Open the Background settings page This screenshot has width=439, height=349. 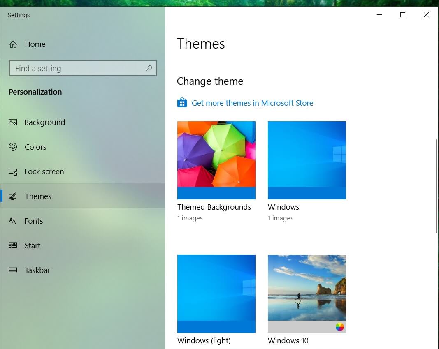click(83, 122)
